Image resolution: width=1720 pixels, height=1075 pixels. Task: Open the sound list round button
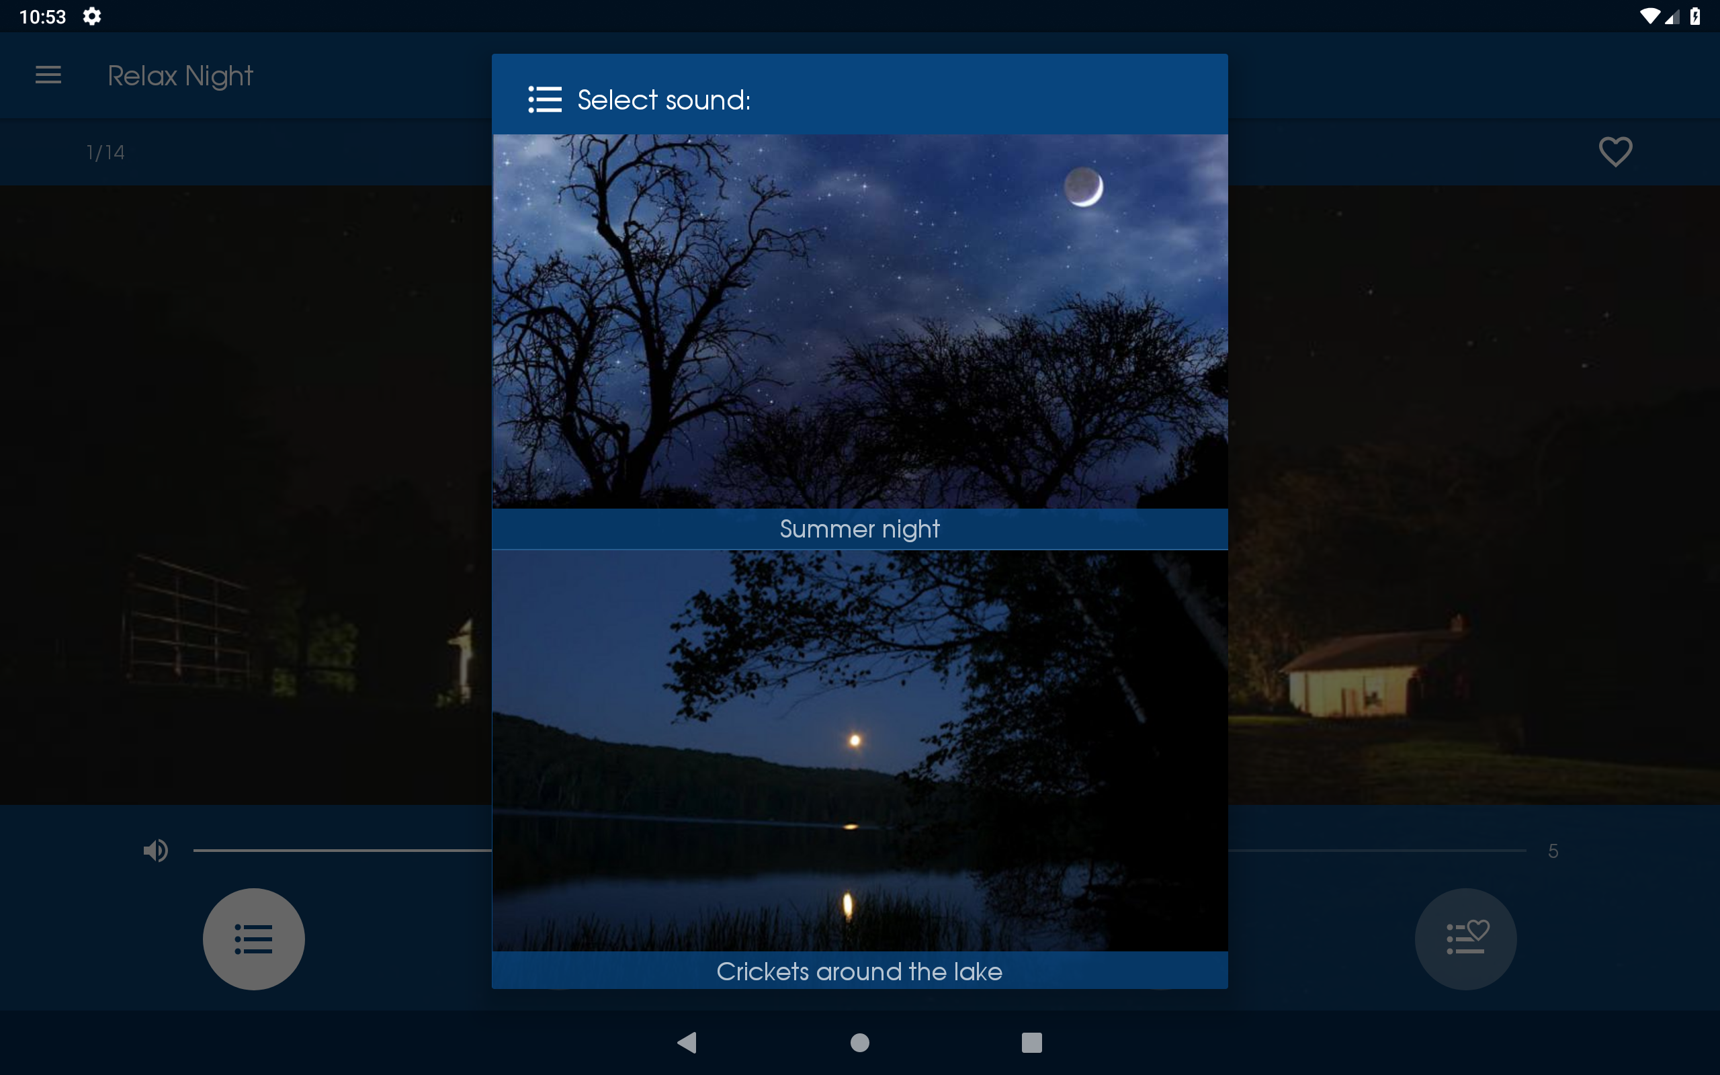[x=254, y=939]
